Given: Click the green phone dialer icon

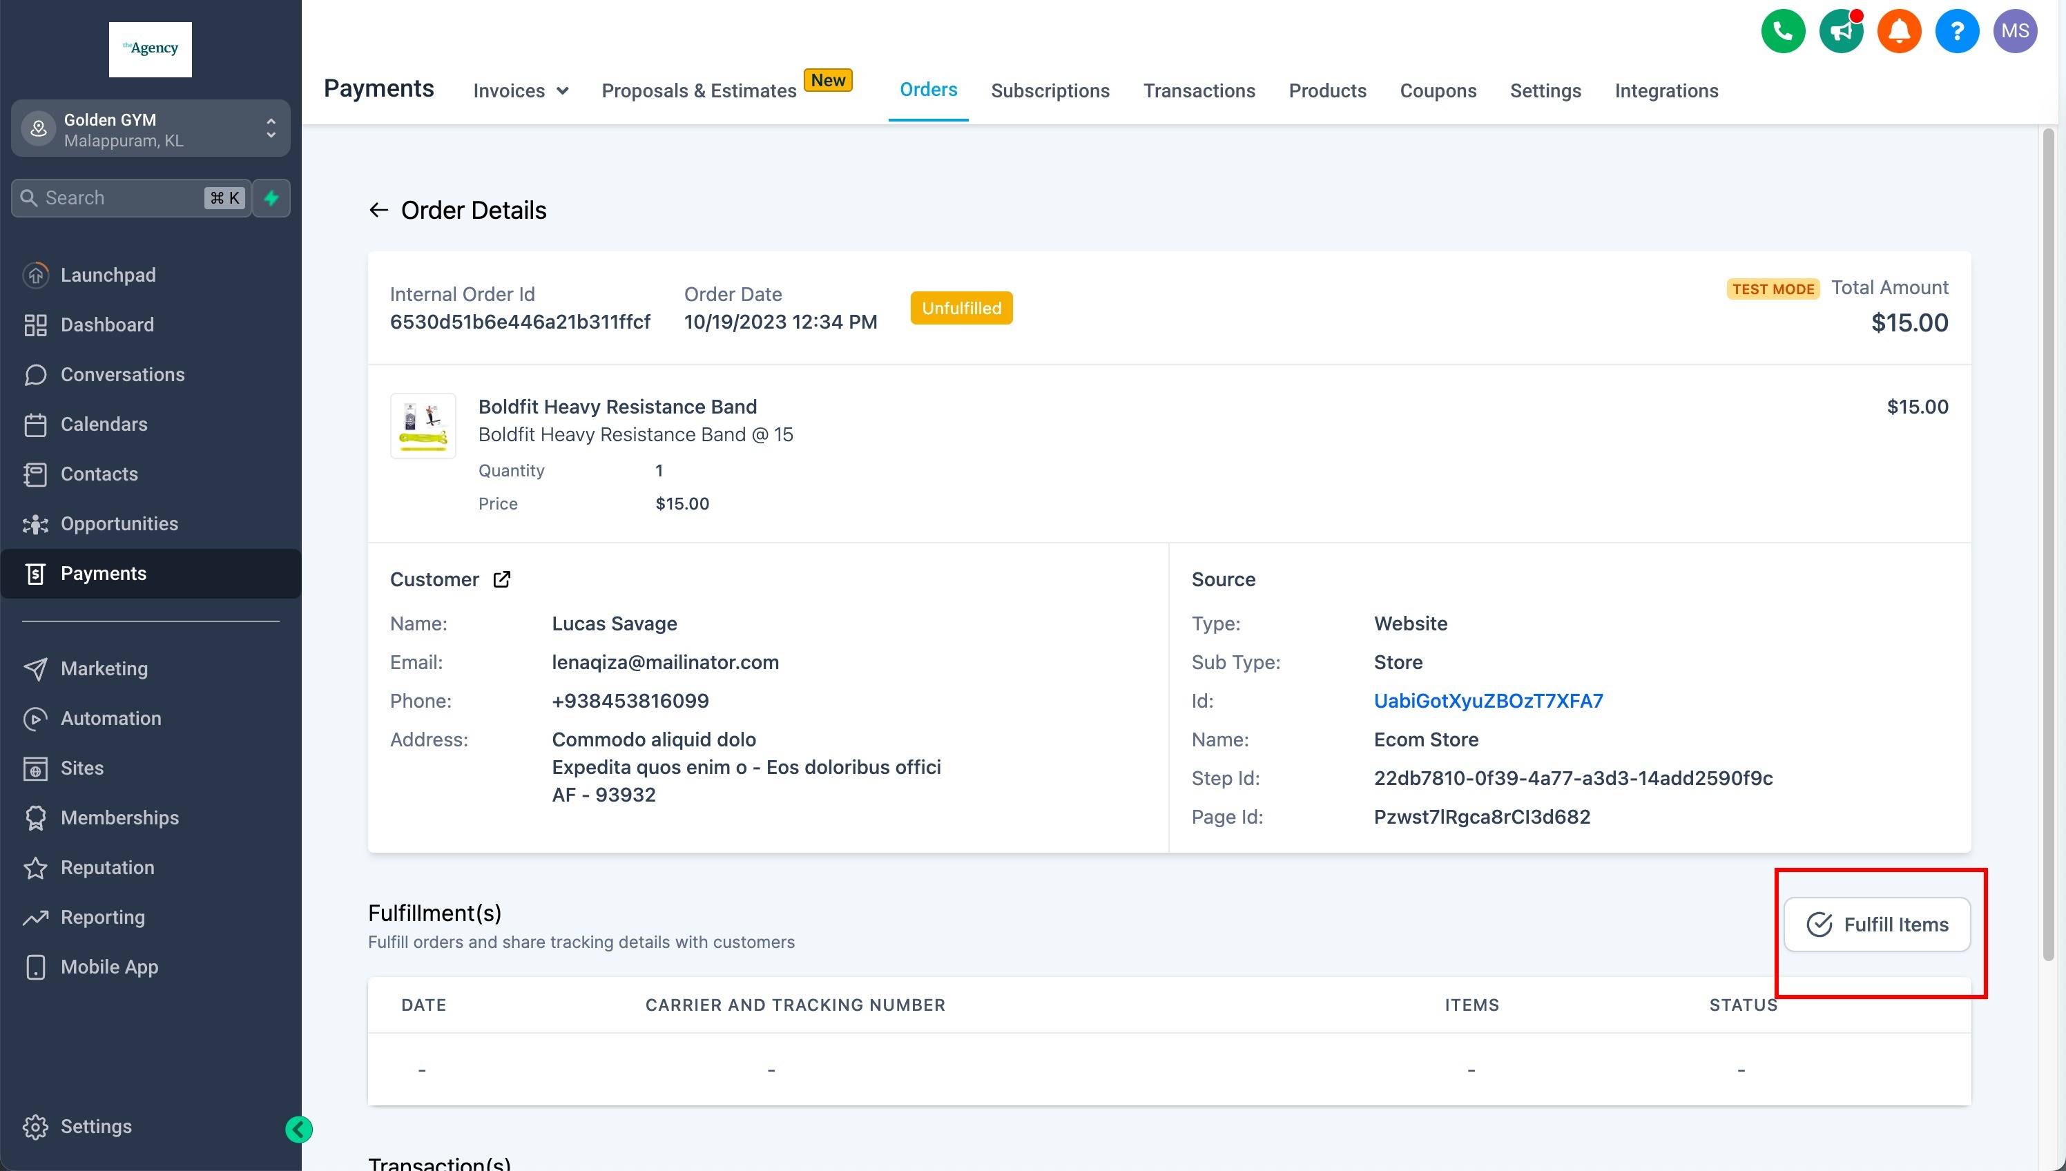Looking at the screenshot, I should tap(1782, 31).
